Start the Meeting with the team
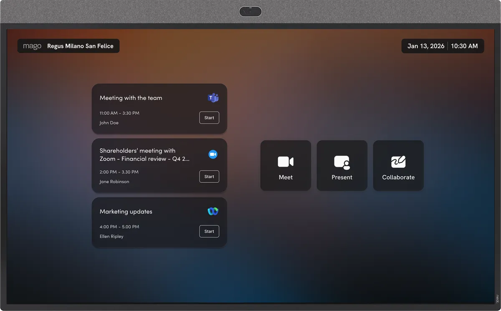This screenshot has height=311, width=501. point(209,118)
